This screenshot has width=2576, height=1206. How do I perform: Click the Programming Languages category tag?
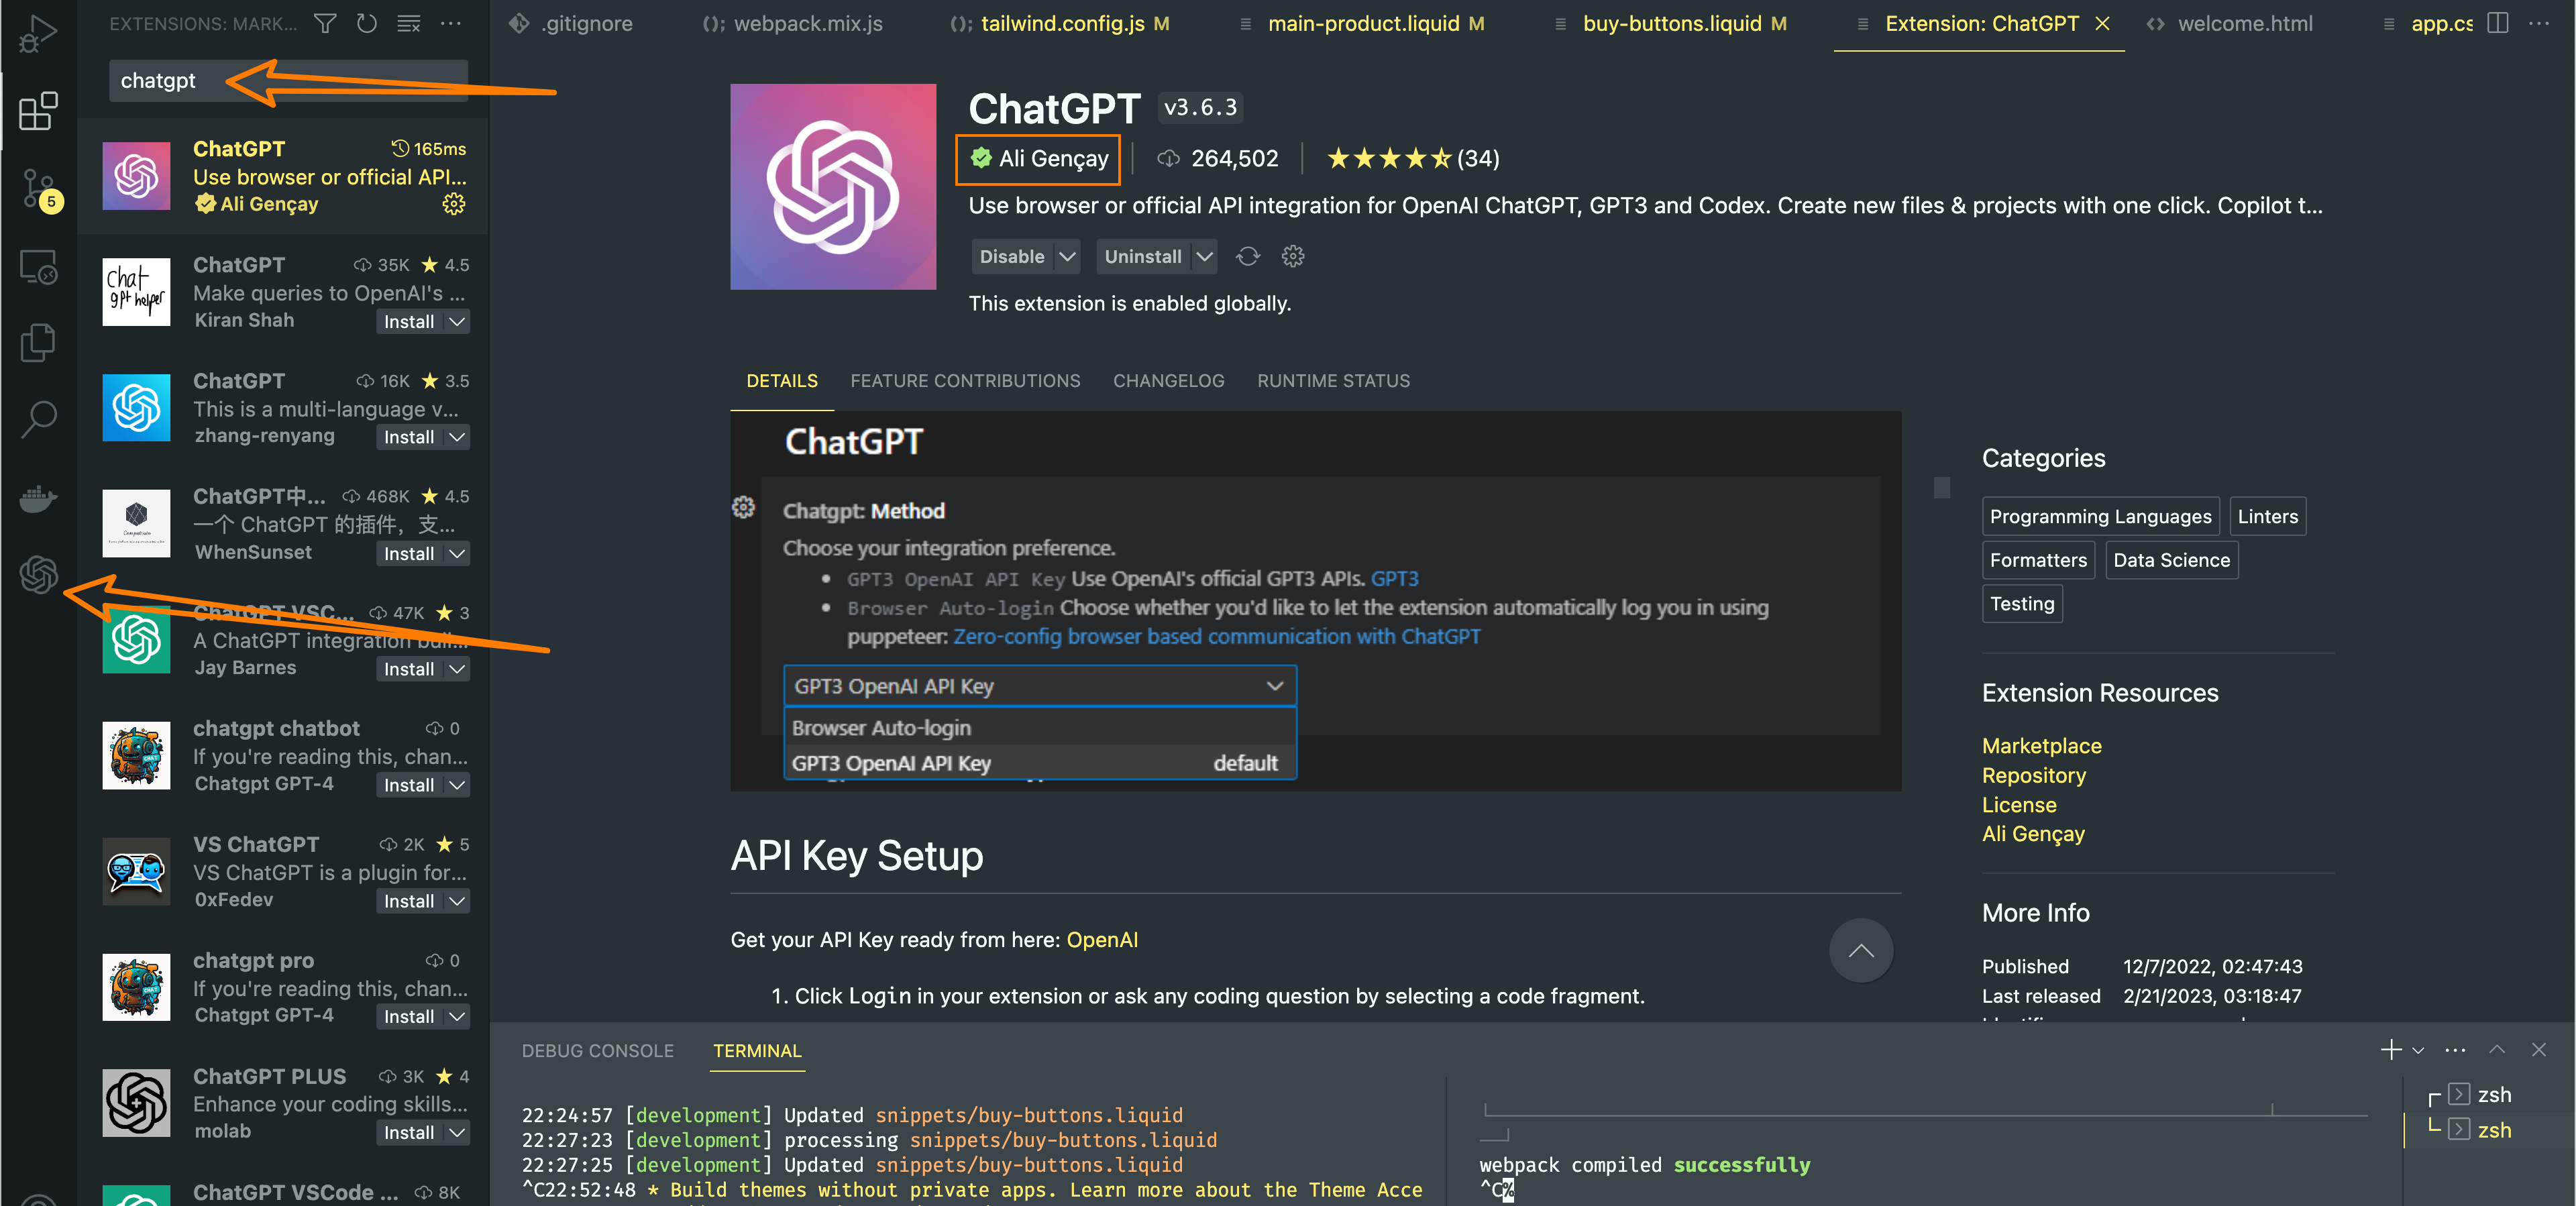pos(2100,516)
